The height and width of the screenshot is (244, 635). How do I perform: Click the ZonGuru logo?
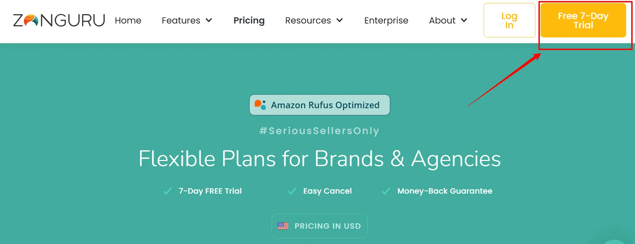pos(59,20)
